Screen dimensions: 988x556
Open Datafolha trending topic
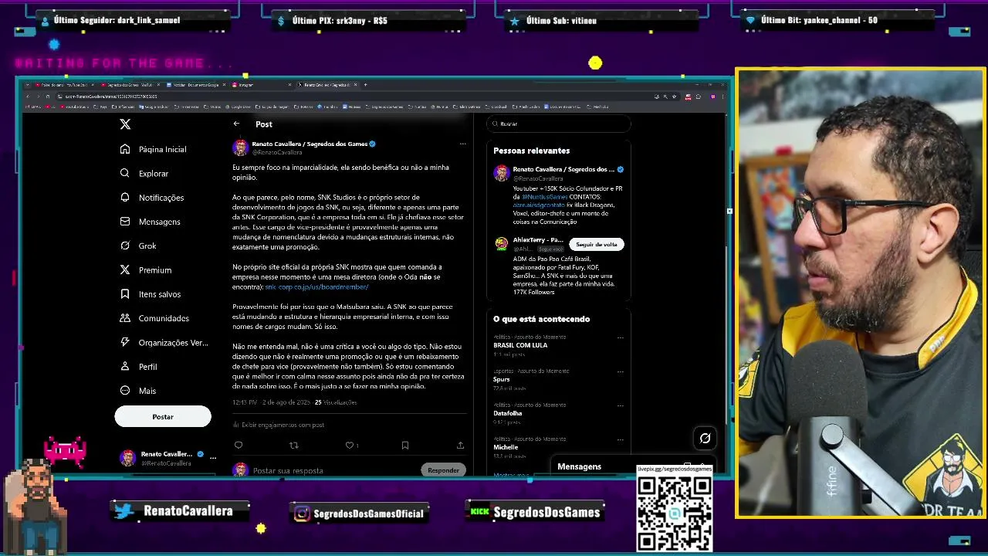[x=508, y=413]
